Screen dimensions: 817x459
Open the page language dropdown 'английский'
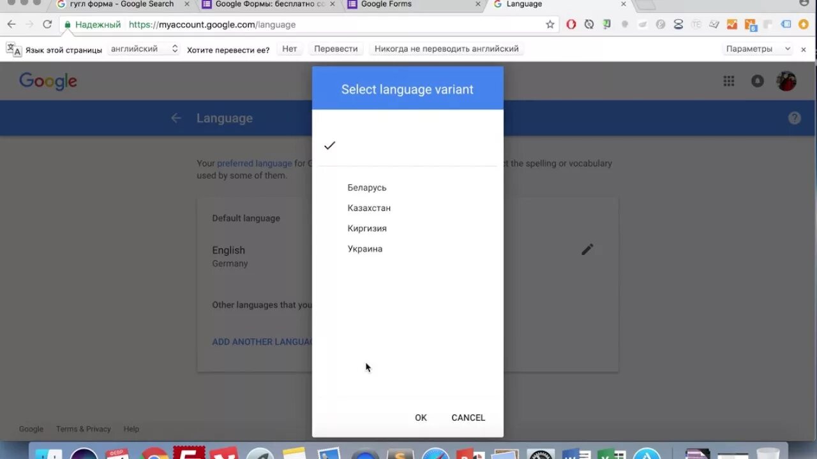[x=144, y=48]
